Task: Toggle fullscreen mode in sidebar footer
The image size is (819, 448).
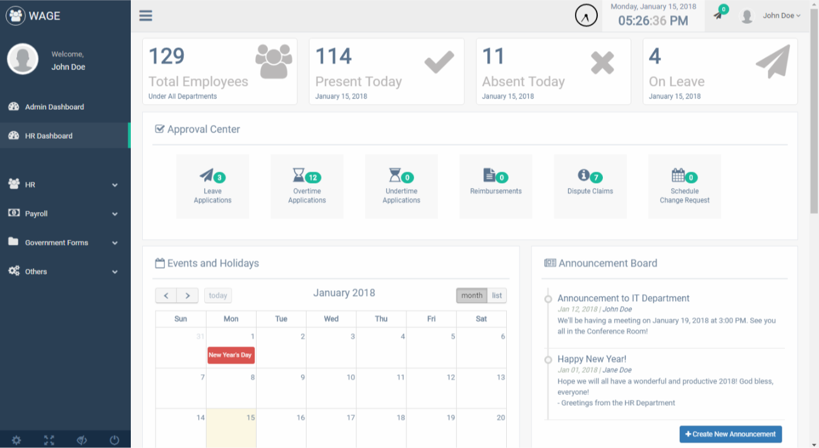Action: click(x=49, y=440)
